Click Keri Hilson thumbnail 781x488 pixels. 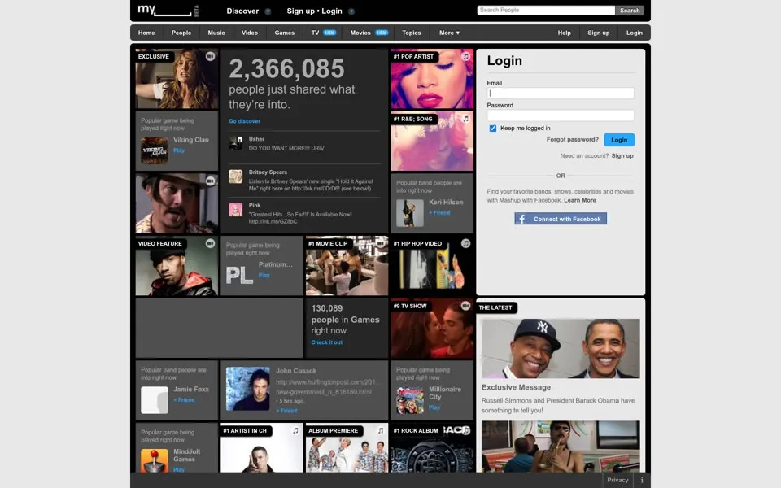410,213
